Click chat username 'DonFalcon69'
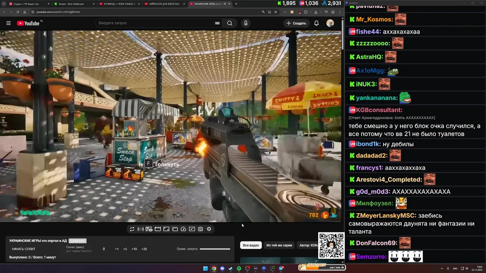The image size is (486, 273). point(377,243)
